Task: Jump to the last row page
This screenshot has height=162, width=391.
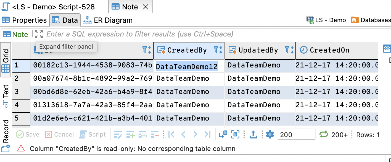Action: coord(207,135)
